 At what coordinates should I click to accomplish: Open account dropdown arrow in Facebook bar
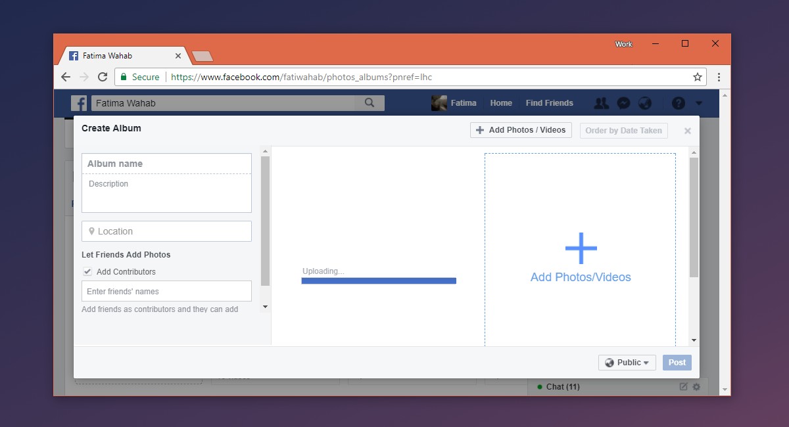pos(698,103)
